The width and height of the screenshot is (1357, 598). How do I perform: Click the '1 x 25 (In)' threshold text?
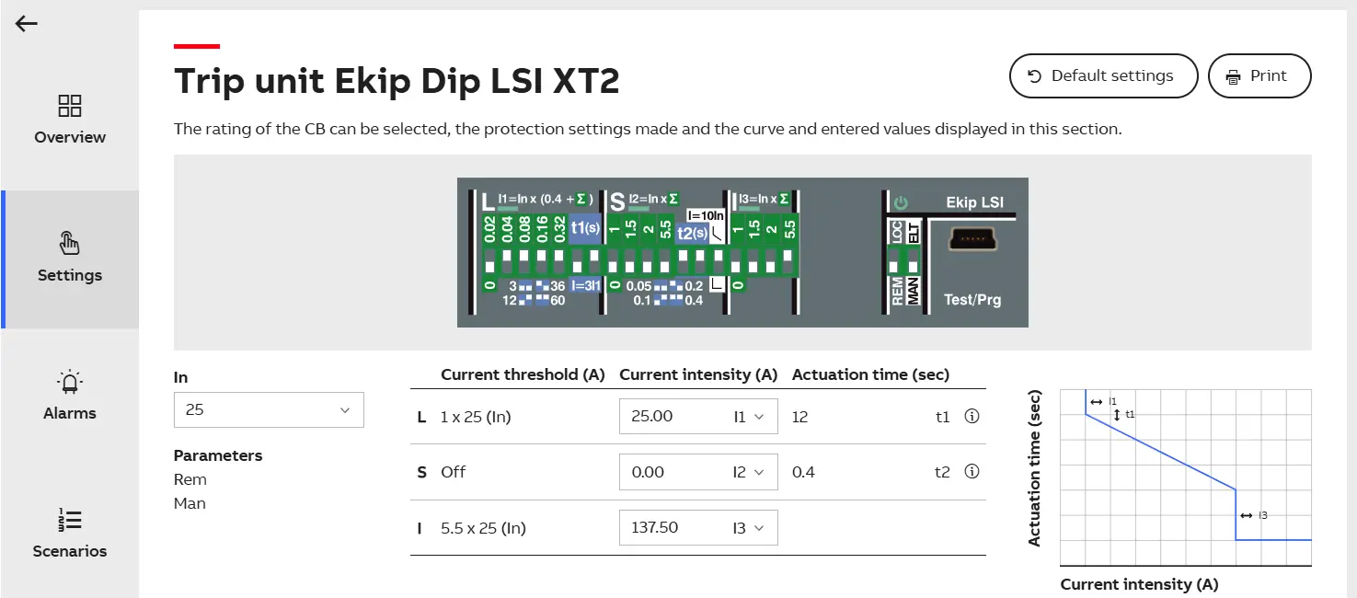tap(476, 417)
